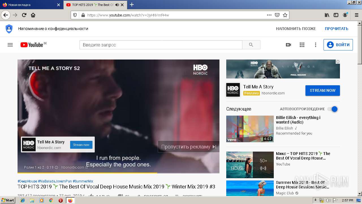Click the video ad progress bar
The image size is (362, 204).
(118, 173)
